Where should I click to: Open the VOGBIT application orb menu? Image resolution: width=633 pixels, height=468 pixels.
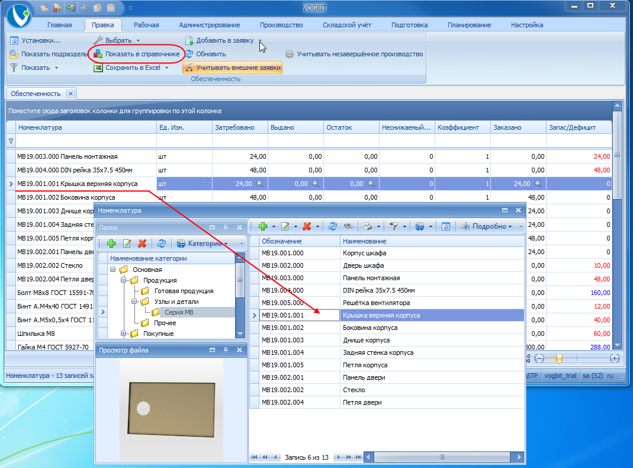point(18,15)
